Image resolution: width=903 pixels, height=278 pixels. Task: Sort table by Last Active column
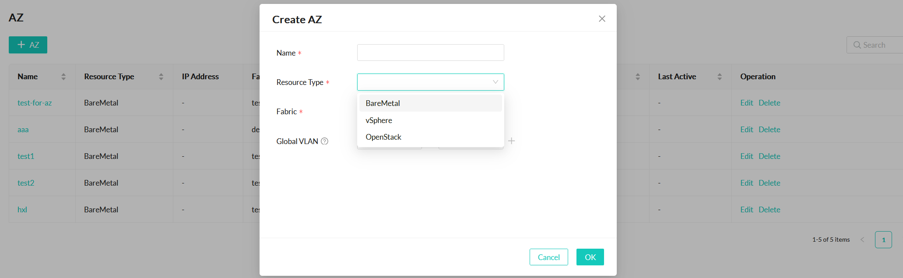coord(720,77)
